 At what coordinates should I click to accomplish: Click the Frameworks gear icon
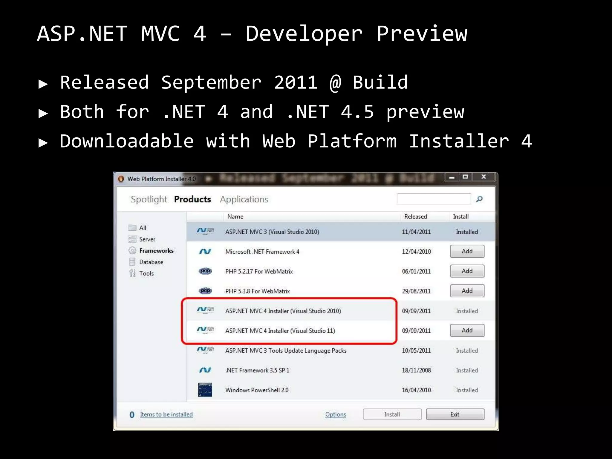coord(132,250)
